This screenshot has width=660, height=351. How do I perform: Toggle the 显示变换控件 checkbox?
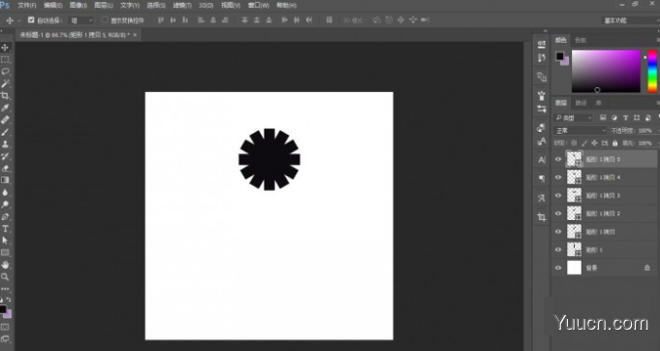[105, 19]
